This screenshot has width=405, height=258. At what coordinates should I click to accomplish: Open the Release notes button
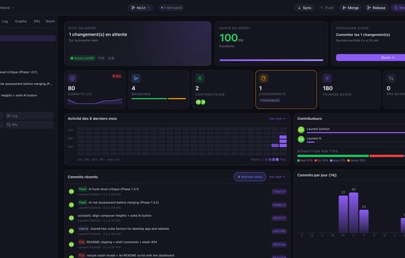(x=250, y=177)
